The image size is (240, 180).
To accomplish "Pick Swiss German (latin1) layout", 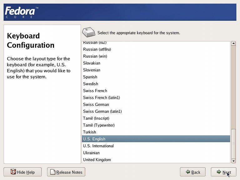I will [102, 112].
